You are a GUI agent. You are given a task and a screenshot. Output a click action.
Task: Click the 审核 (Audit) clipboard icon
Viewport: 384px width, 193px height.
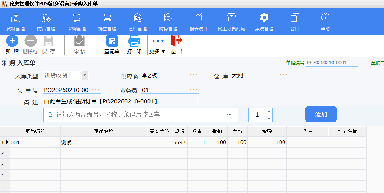coord(79,41)
